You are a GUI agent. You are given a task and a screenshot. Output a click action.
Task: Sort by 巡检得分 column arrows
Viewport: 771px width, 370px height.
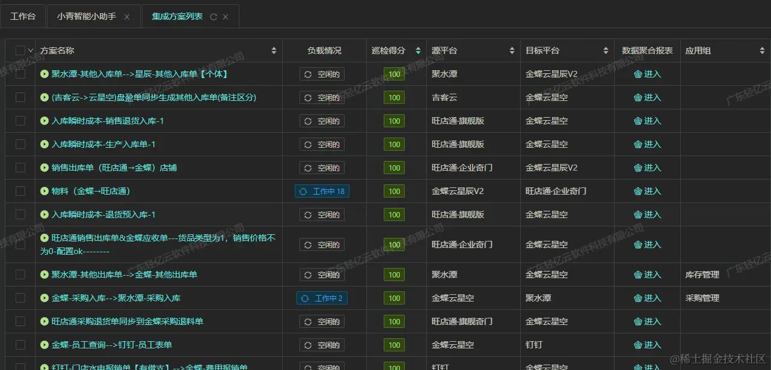(418, 51)
